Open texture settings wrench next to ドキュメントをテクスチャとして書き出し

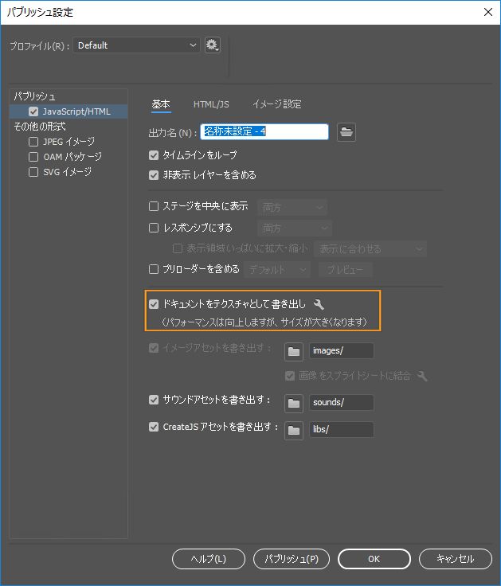(319, 304)
